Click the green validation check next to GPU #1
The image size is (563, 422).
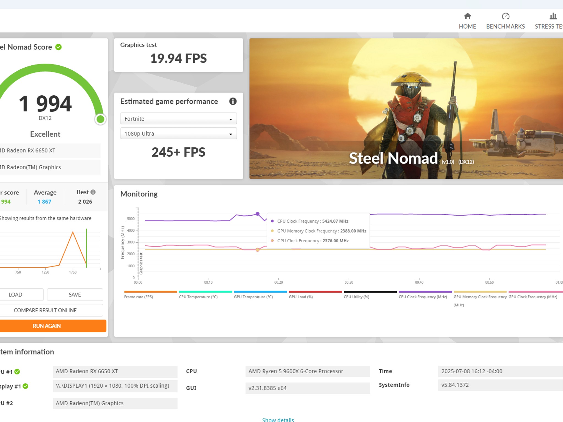pyautogui.click(x=17, y=372)
